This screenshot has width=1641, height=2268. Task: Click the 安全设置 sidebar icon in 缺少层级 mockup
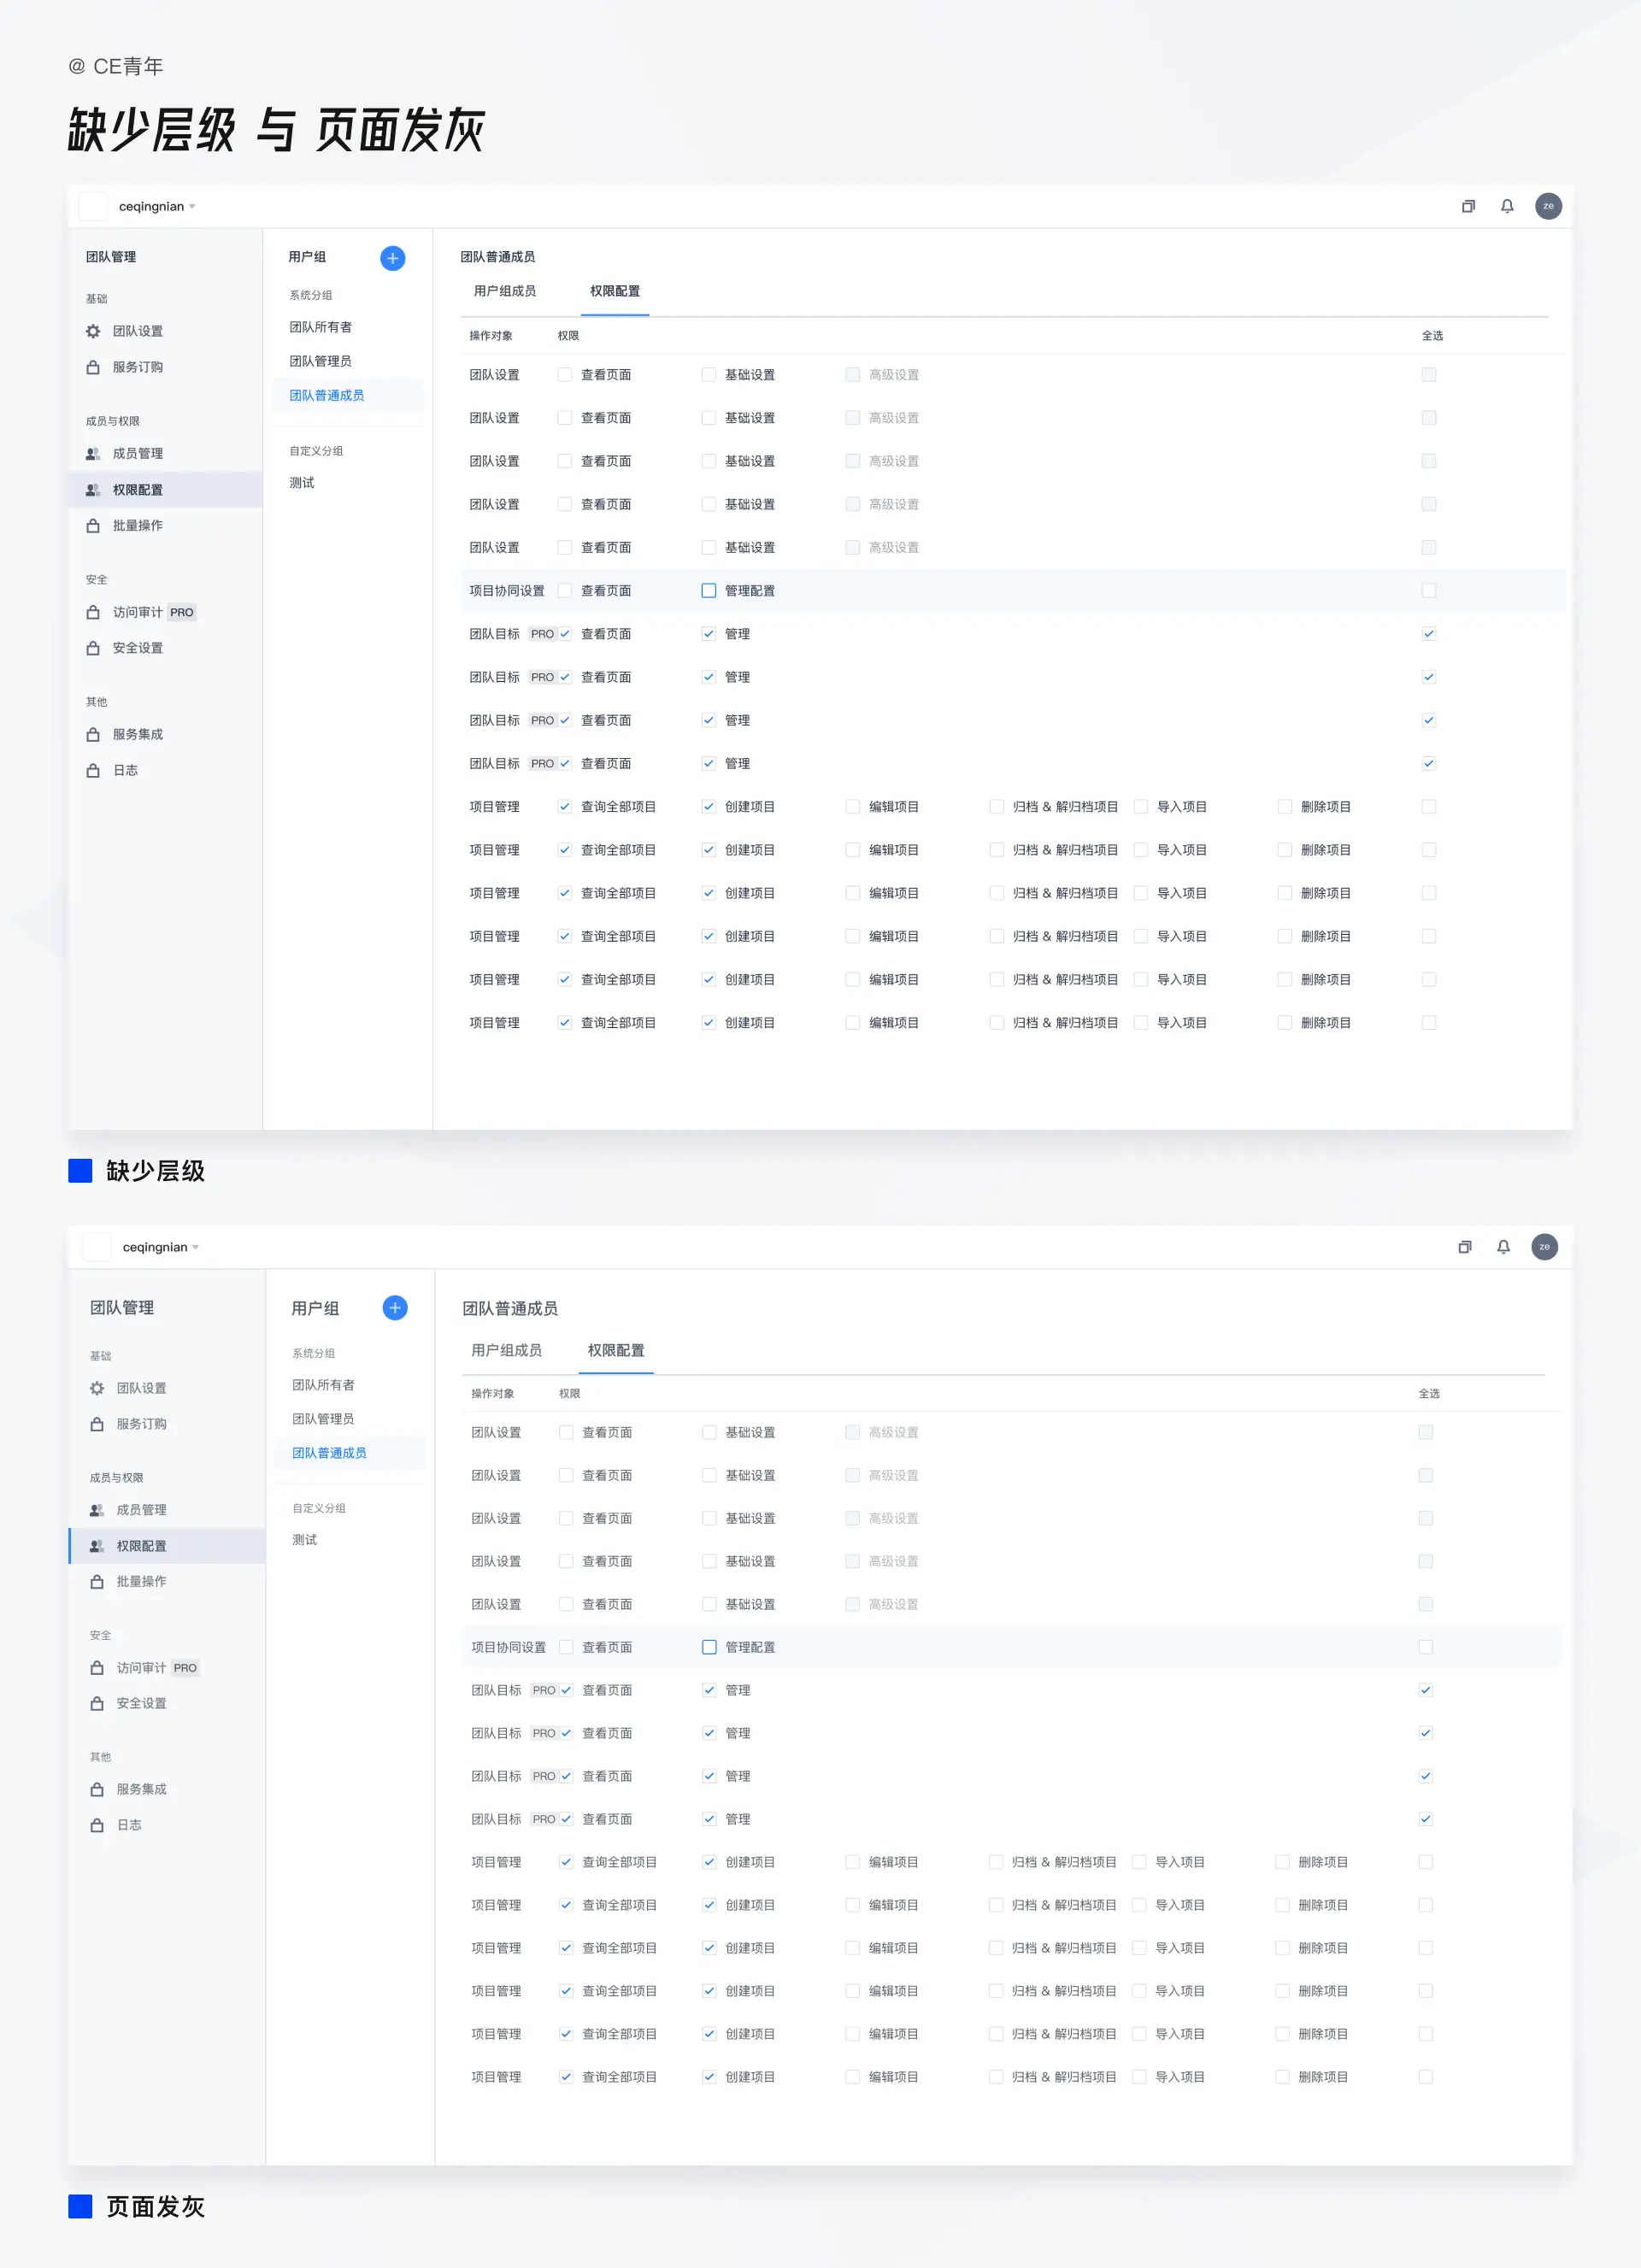[x=93, y=648]
